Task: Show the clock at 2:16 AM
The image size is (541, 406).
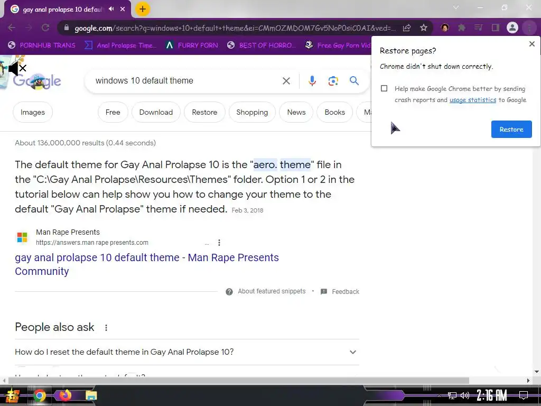Action: coord(491,395)
